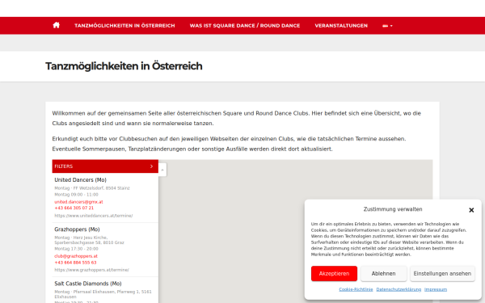This screenshot has height=303, width=485.
Task: Open Tanzmöglichkeiten in Österreich menu item
Action: coord(124,26)
